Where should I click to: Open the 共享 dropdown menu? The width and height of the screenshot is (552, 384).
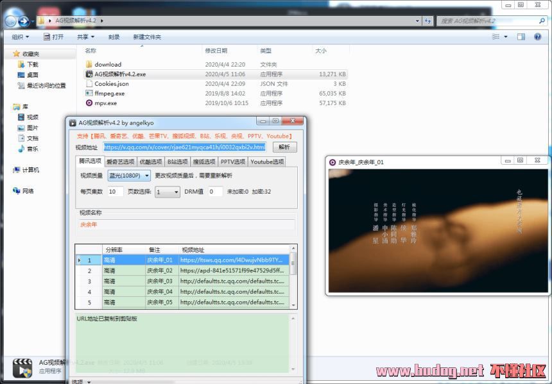click(x=86, y=37)
